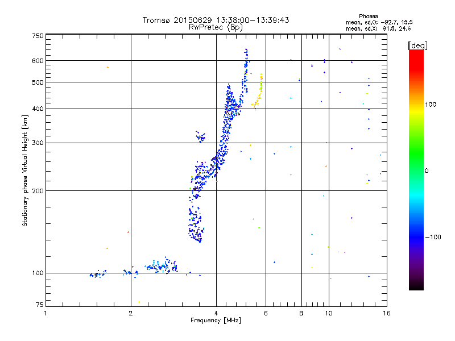Click the isolated blue cluster near 3.5 MHz, 310 km
This screenshot has height=341, width=455.
pyautogui.click(x=200, y=136)
